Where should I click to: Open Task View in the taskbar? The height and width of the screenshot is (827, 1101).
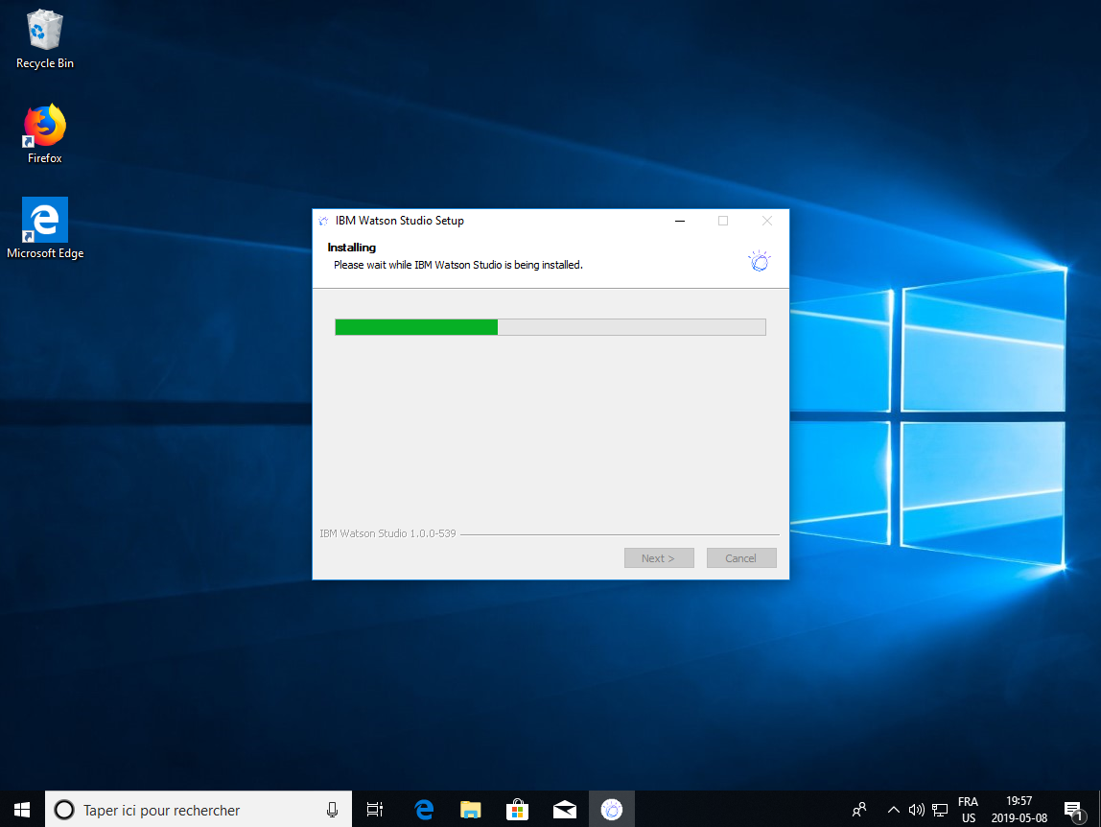[x=375, y=810]
